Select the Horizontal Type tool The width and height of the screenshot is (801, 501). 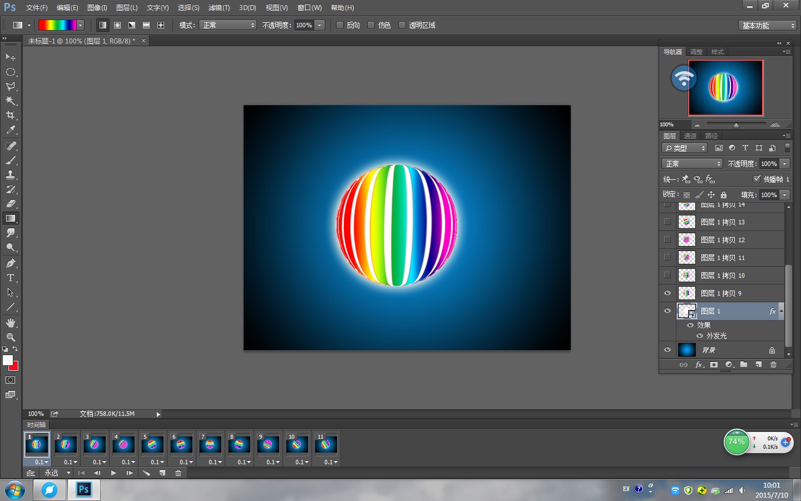(x=11, y=278)
